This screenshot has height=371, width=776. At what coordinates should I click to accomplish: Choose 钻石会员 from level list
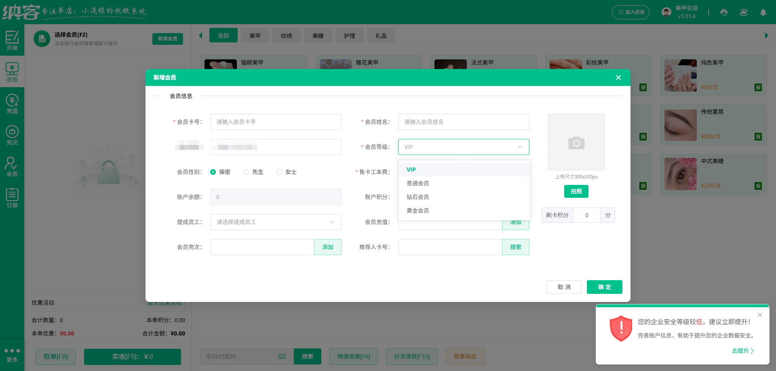point(418,197)
